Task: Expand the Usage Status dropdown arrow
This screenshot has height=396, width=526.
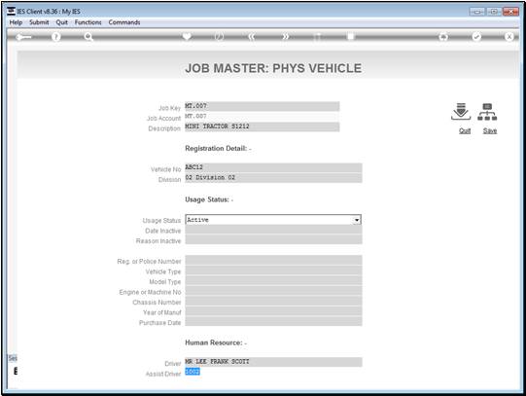Action: coord(357,220)
